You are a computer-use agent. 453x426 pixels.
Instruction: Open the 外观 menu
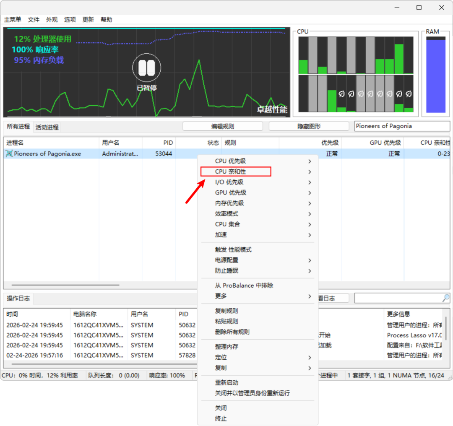52,20
